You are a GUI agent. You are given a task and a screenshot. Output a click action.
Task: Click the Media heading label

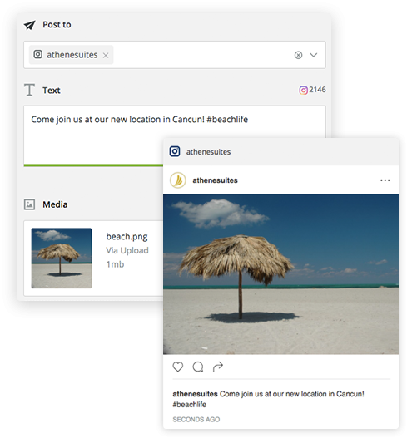point(55,204)
